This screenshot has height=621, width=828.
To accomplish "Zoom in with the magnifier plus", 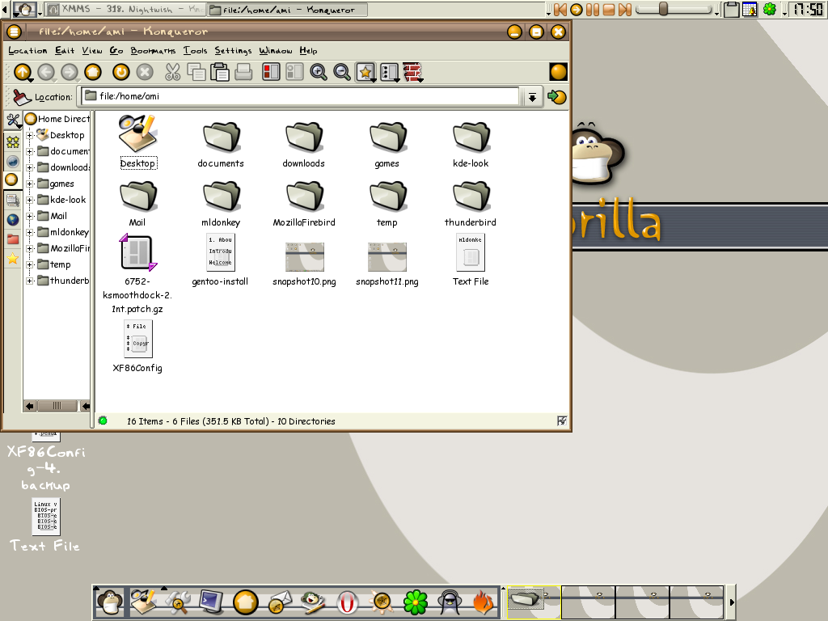I will click(318, 72).
